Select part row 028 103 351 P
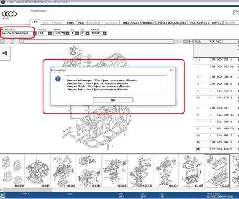Viewport: 239px width, 199px height. pos(216,61)
